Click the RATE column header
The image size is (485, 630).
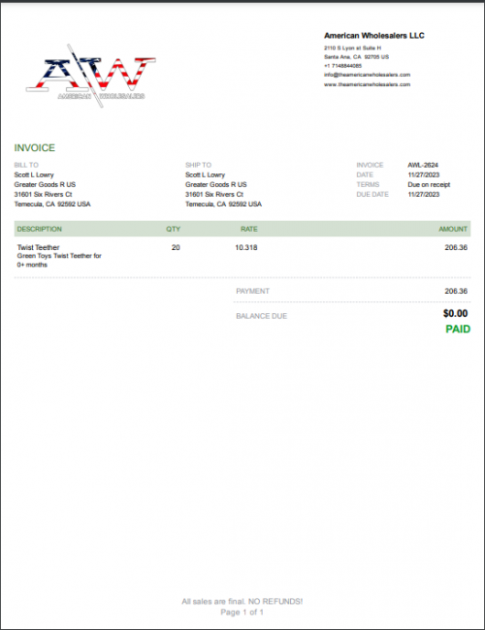coord(249,229)
